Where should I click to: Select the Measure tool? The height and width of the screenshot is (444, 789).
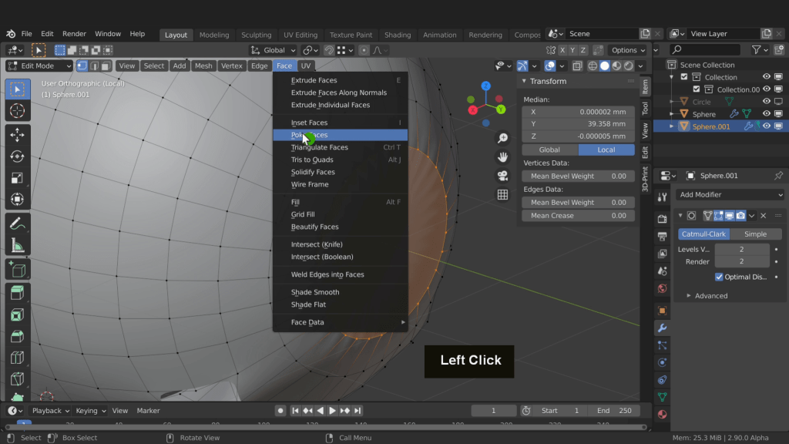pos(17,245)
